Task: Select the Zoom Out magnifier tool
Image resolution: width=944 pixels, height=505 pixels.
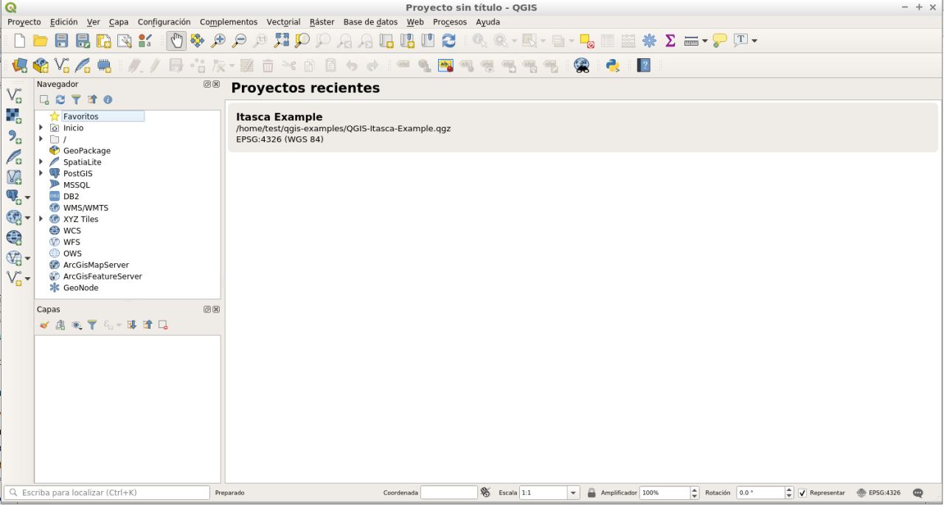Action: coord(239,41)
